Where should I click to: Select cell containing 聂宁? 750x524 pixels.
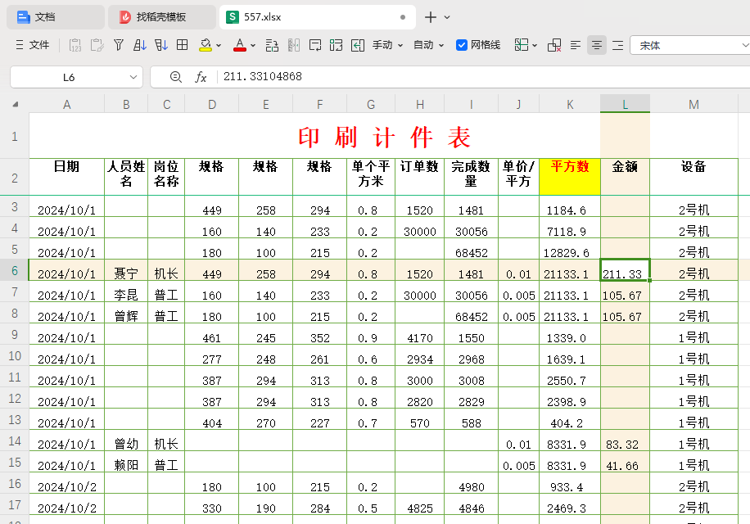tap(126, 271)
